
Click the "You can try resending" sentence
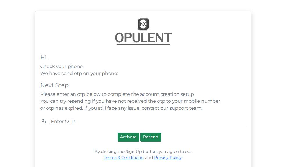point(130,101)
